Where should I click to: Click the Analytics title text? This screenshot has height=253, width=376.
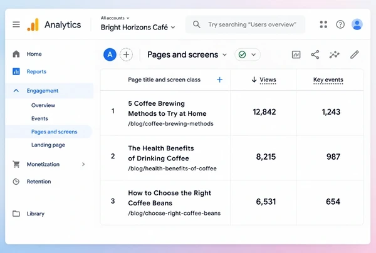pyautogui.click(x=63, y=24)
